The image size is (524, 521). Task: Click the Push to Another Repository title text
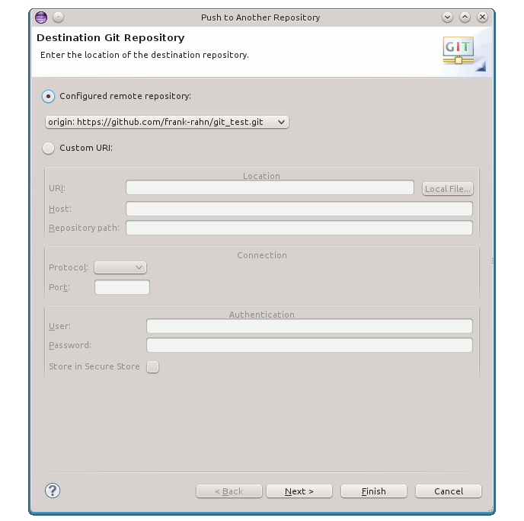(260, 18)
